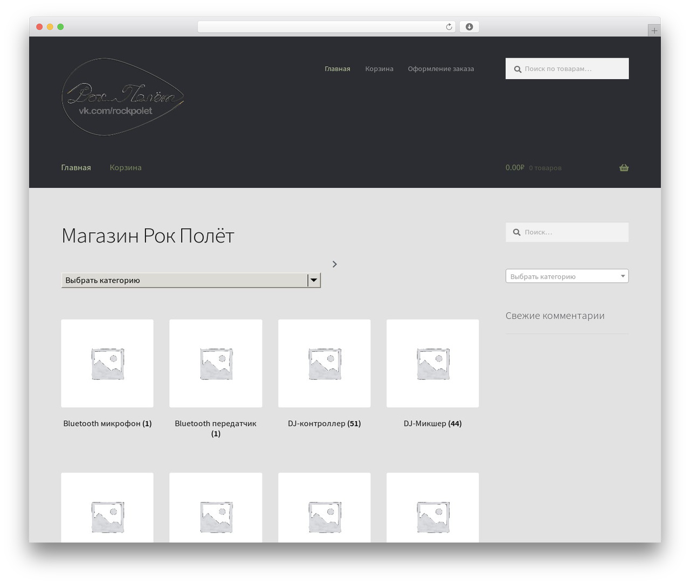Select the Bluetooth передатчик placeholder image
This screenshot has width=690, height=584.
pos(216,364)
